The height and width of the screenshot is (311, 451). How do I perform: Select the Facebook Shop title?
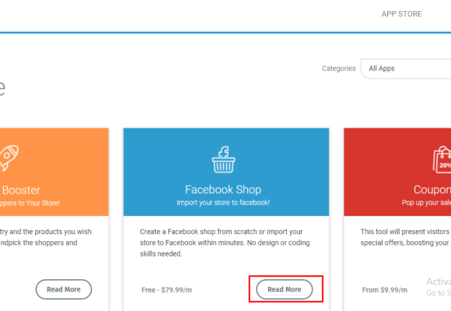pos(223,190)
